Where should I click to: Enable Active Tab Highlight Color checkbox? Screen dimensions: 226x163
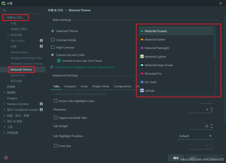(56, 101)
